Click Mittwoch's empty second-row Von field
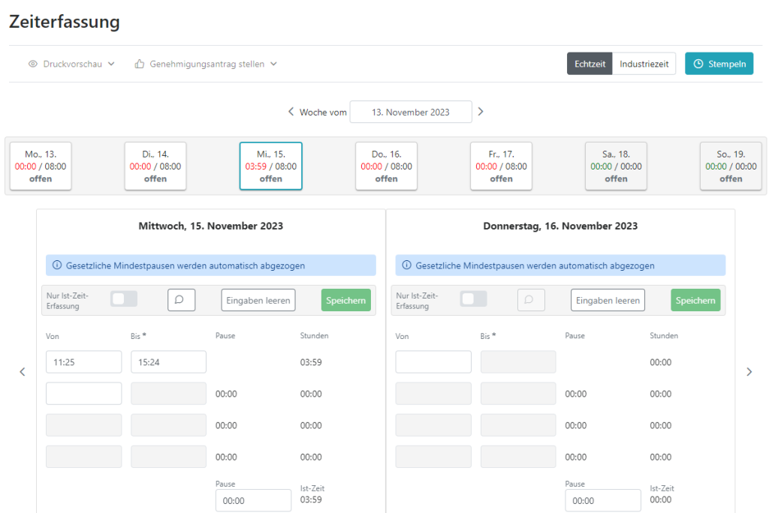This screenshot has height=513, width=769. (x=84, y=394)
